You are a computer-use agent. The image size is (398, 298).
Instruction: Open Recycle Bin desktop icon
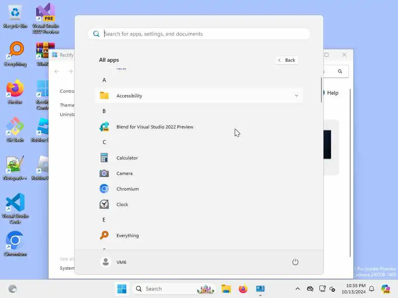15,16
